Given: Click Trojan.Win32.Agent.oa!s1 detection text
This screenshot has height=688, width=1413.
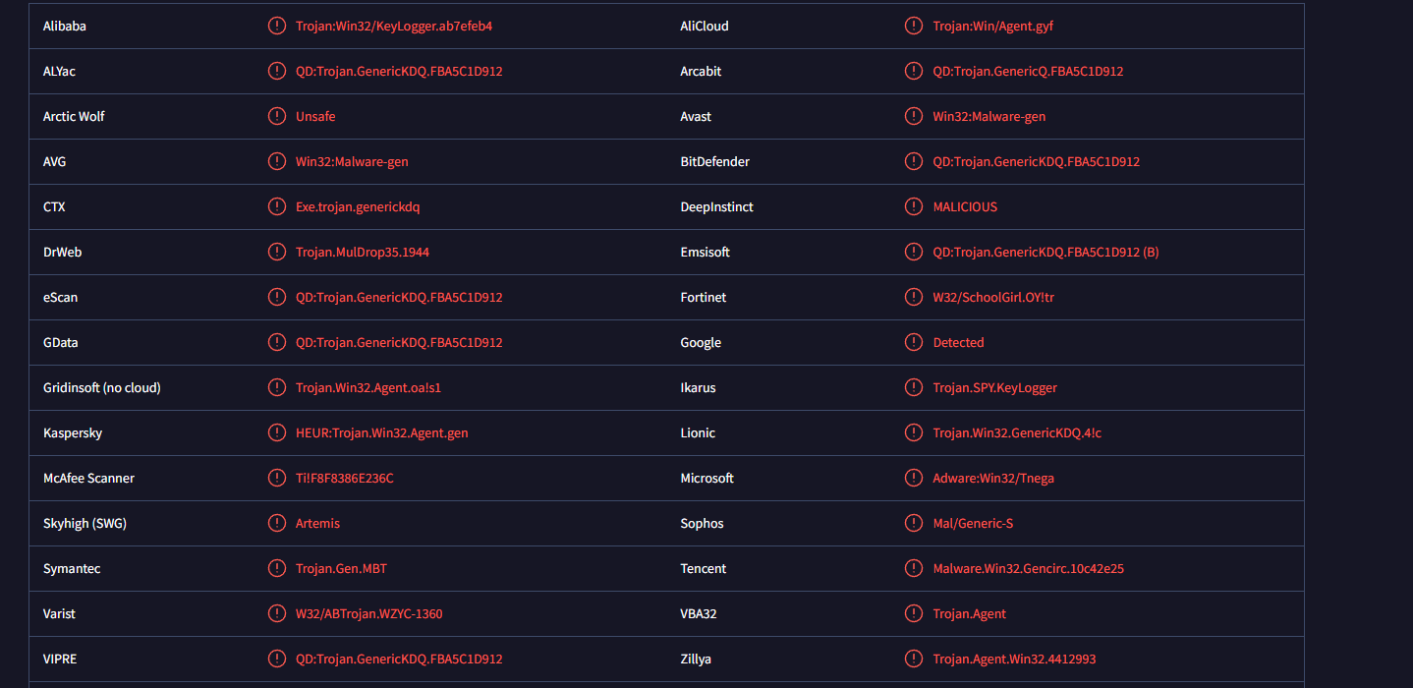Looking at the screenshot, I should (368, 387).
